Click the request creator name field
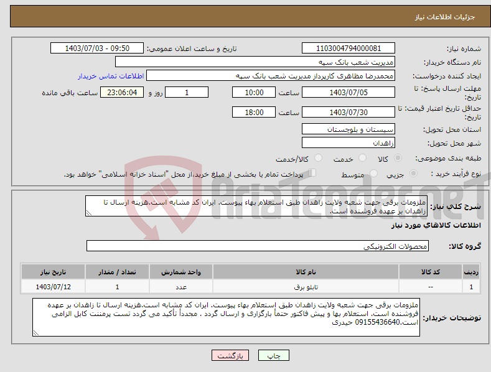 (271, 76)
